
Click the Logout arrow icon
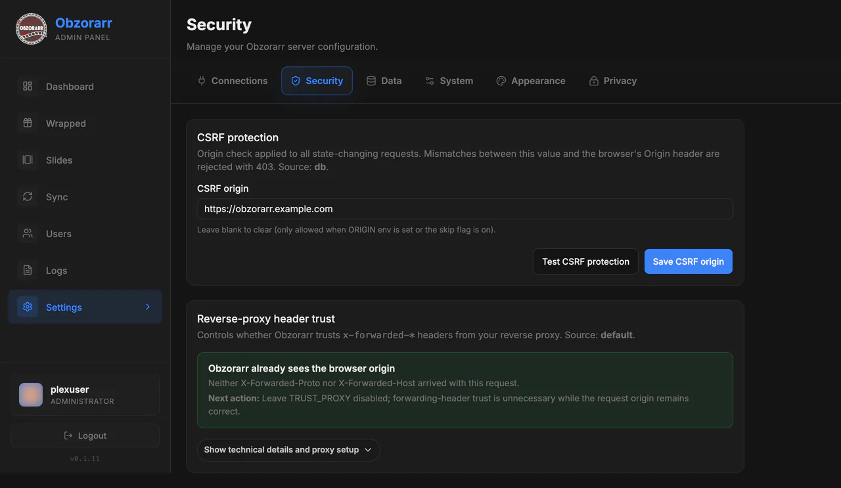(x=68, y=435)
